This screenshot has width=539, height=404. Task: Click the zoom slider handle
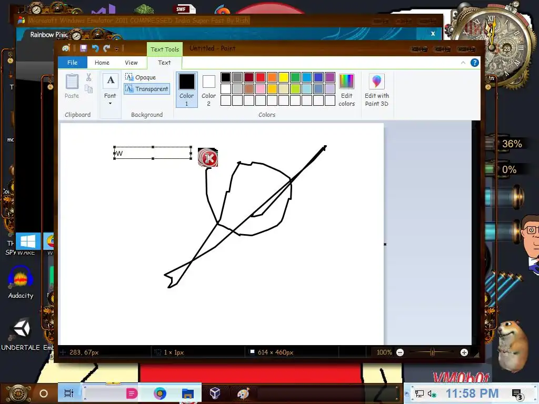coord(433,352)
